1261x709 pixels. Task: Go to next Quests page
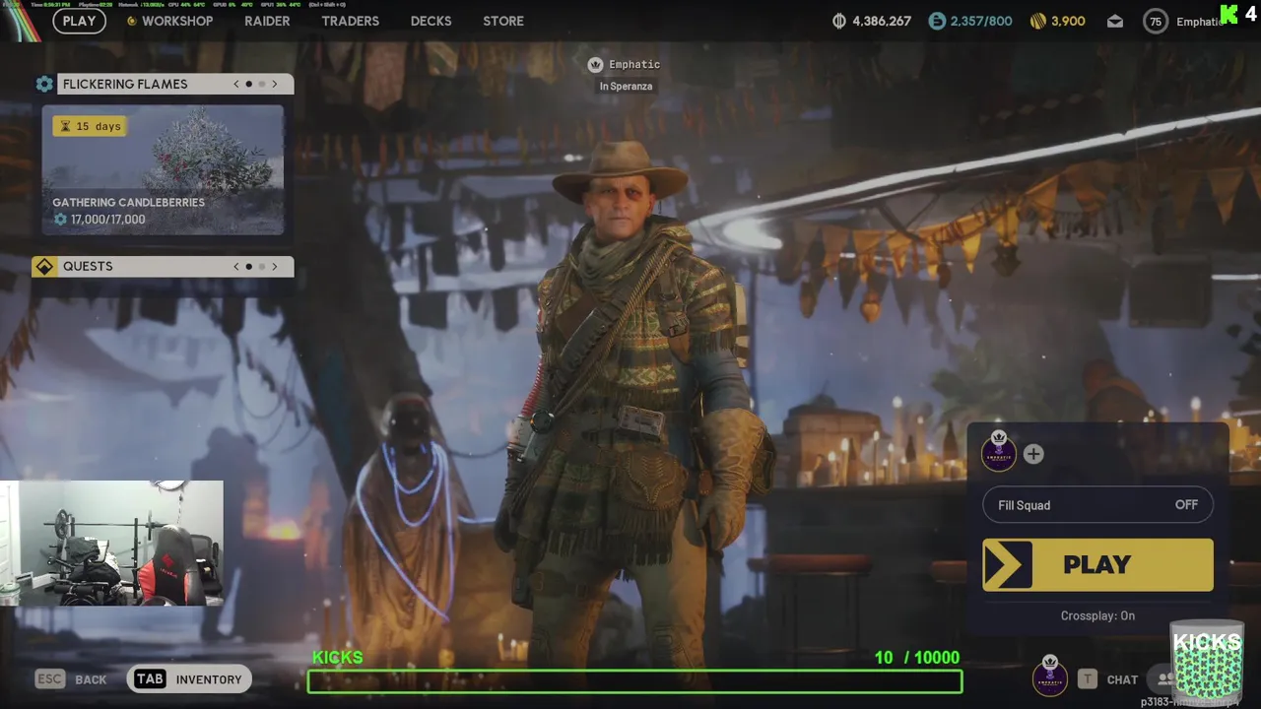tap(275, 266)
